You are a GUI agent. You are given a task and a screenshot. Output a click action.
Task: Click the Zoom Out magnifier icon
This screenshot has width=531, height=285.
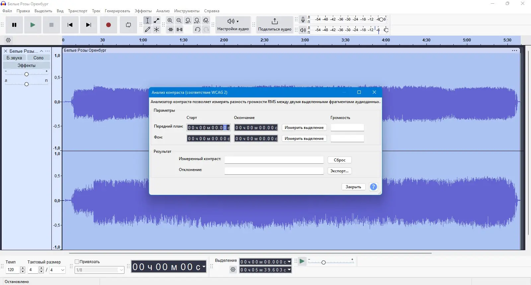[179, 21]
